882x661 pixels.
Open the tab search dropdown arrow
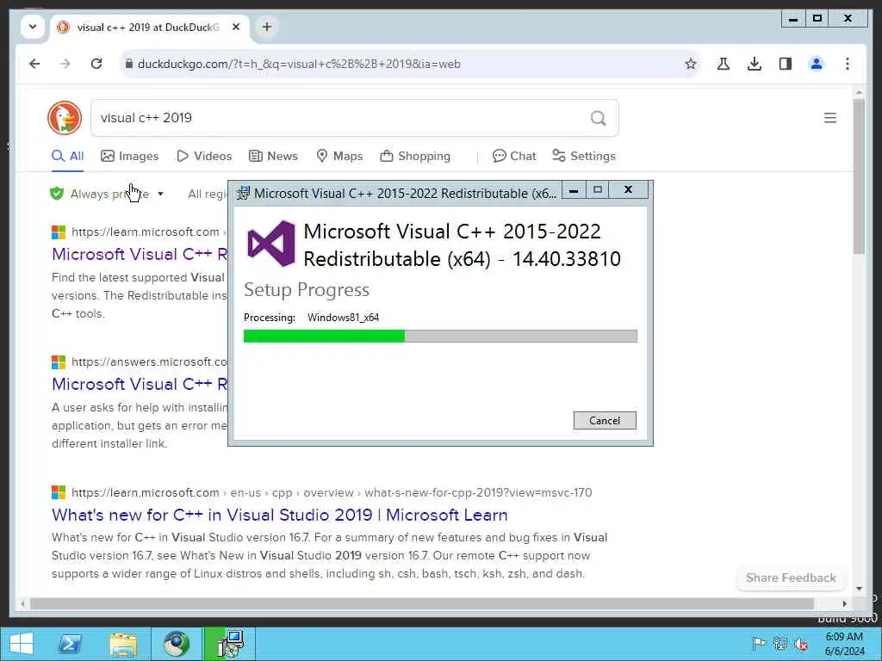pyautogui.click(x=33, y=27)
